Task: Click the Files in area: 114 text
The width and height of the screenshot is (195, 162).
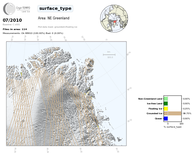Action: pos(15,29)
